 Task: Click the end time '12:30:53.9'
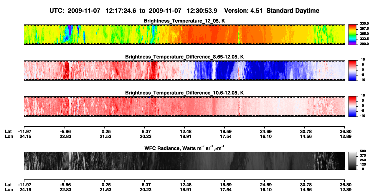click(x=202, y=11)
